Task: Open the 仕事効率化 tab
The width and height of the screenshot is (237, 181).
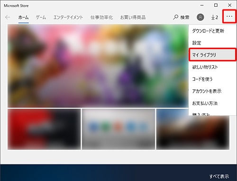Action: click(x=101, y=17)
